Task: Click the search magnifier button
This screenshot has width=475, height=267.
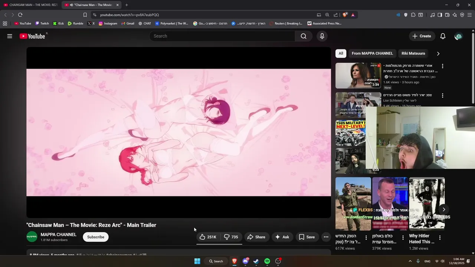Action: tap(304, 36)
